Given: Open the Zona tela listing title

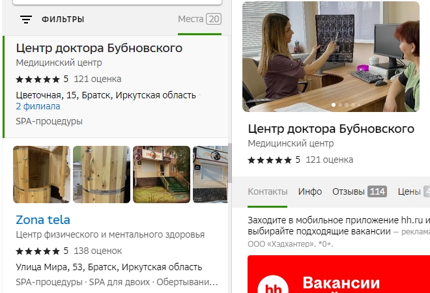Looking at the screenshot, I should click(x=43, y=219).
